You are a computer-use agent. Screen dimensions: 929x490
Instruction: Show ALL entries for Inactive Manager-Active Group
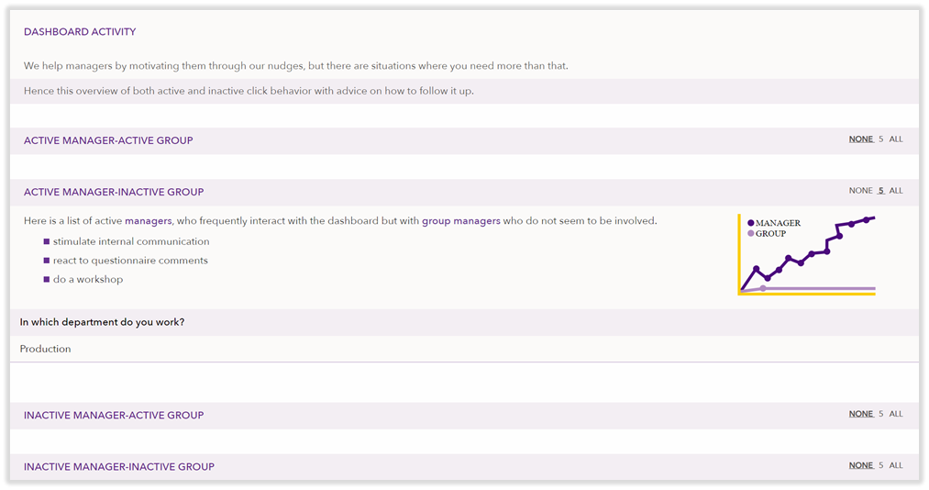(x=896, y=414)
